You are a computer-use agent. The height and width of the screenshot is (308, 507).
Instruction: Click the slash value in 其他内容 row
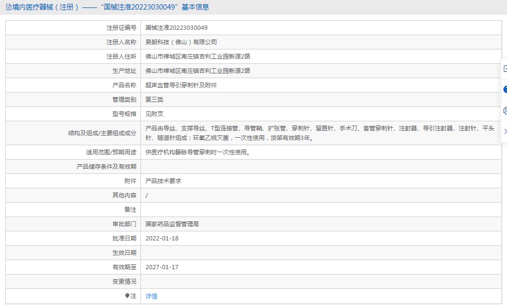pos(147,195)
